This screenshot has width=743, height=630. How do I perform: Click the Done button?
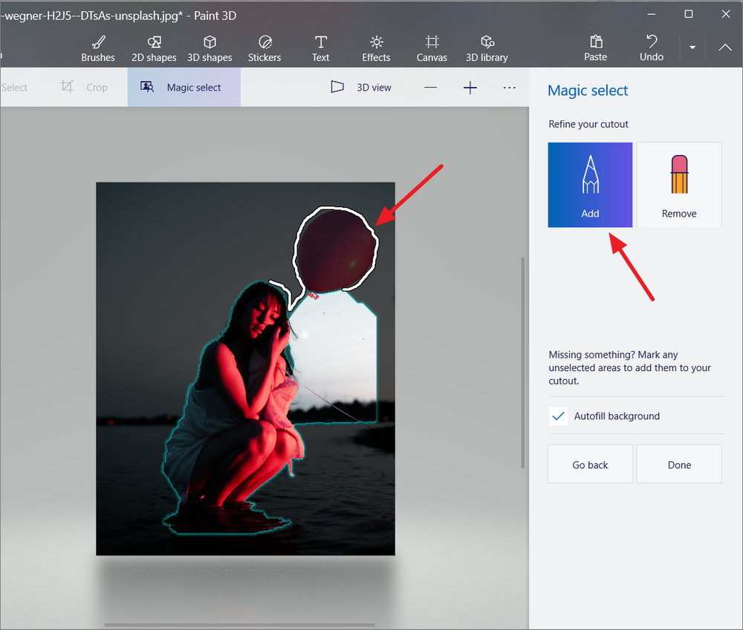tap(678, 464)
